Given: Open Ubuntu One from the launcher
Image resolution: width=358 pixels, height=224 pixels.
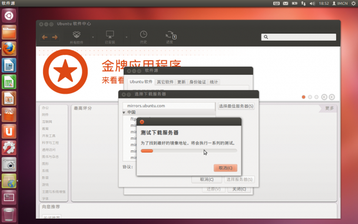Looking at the screenshot, I should [x=9, y=131].
